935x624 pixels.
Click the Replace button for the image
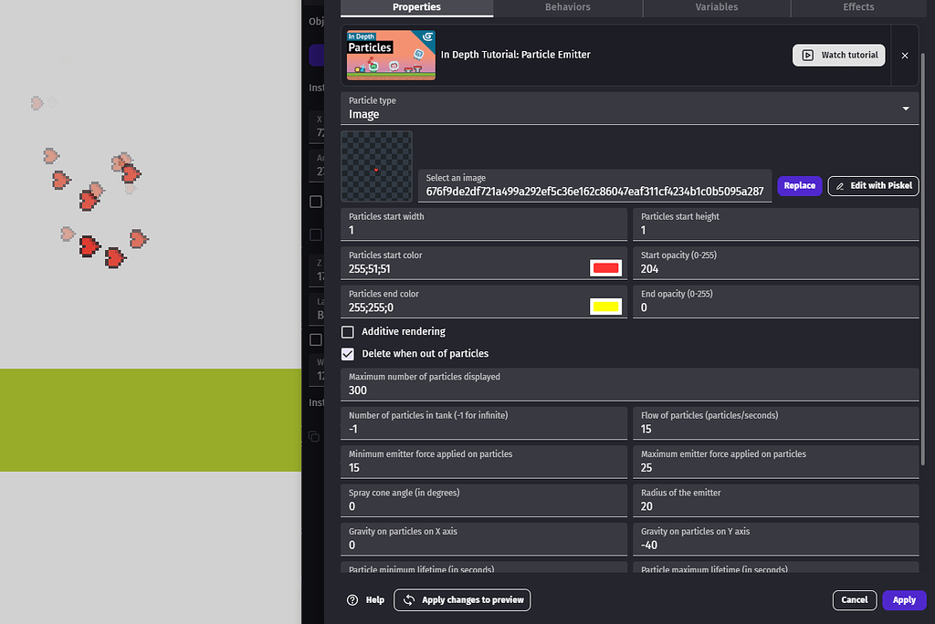798,185
